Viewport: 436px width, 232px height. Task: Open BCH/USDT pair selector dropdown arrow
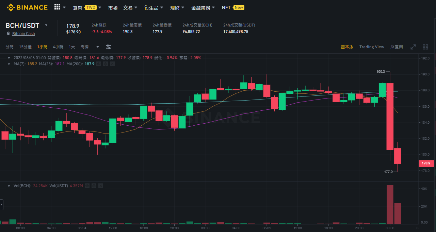[46, 25]
